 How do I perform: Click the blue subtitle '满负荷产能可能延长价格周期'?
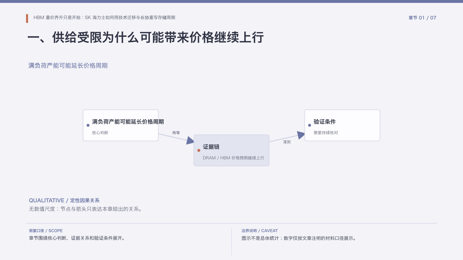[68, 66]
